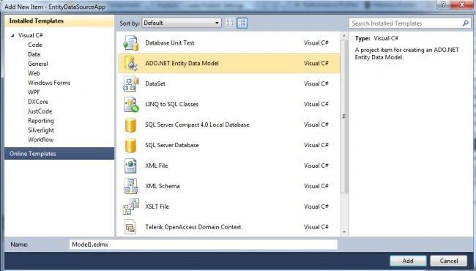Select the DataSet label
The width and height of the screenshot is (476, 271).
pyautogui.click(x=155, y=83)
